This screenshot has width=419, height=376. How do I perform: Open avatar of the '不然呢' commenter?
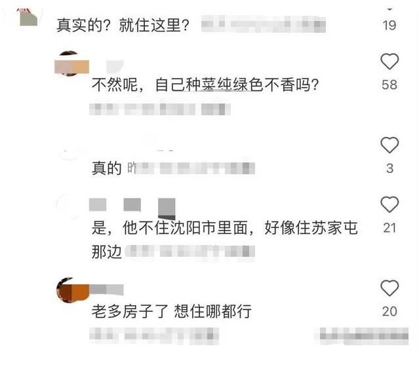(70, 64)
